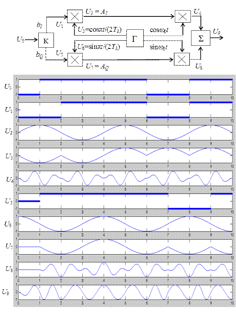This screenshot has width=236, height=321.
Task: Select the multiplier block producing U4
Action: click(x=182, y=16)
